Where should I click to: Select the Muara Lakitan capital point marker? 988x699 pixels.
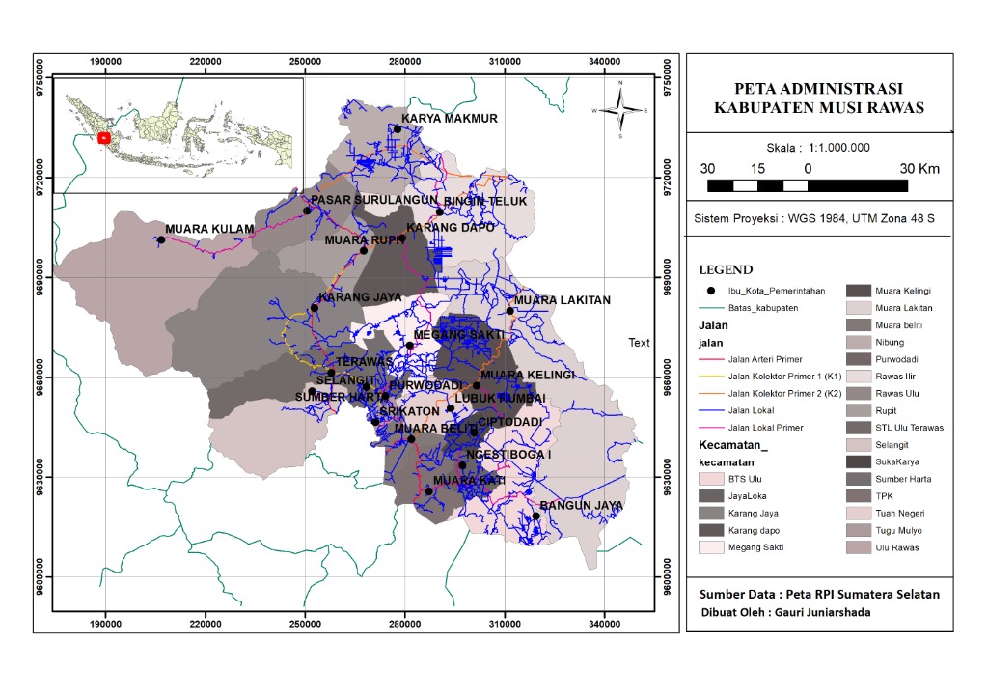coord(510,311)
